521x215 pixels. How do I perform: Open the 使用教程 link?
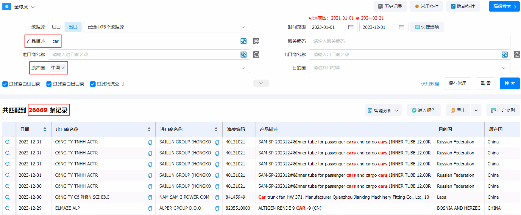pos(430,84)
